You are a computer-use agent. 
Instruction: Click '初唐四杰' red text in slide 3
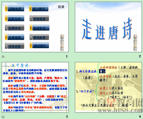tap(20, 81)
